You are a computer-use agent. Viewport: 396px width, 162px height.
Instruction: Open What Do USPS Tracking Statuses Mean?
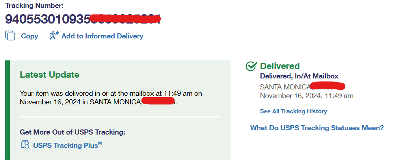[x=317, y=128]
